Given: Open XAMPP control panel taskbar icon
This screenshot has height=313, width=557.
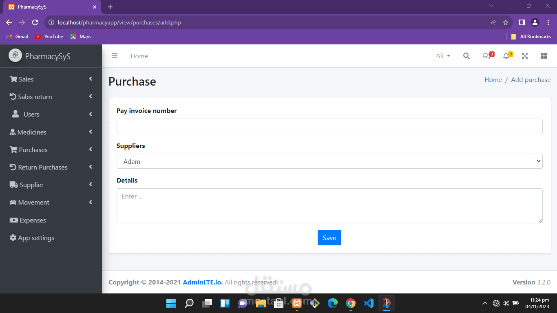Looking at the screenshot, I should (x=297, y=303).
